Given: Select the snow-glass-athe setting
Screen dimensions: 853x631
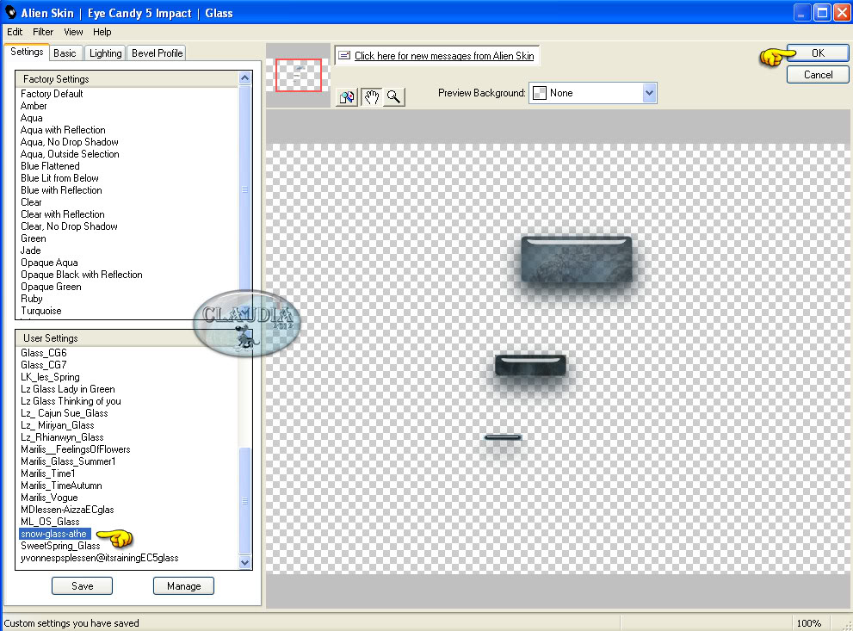Looking at the screenshot, I should (54, 534).
